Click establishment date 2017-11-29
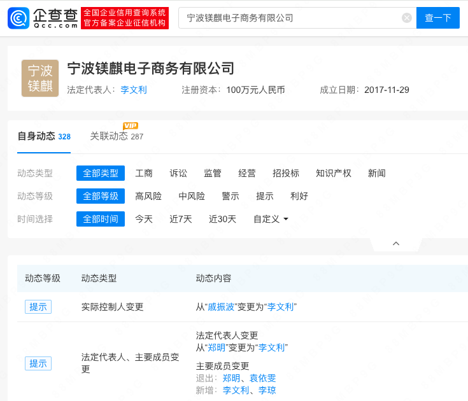This screenshot has height=401, width=468. point(386,90)
